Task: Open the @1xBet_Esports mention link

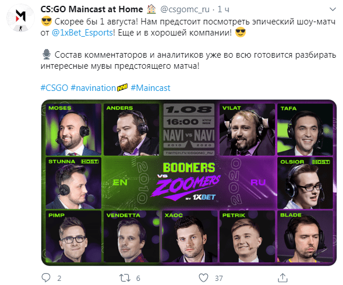Action: (83, 33)
